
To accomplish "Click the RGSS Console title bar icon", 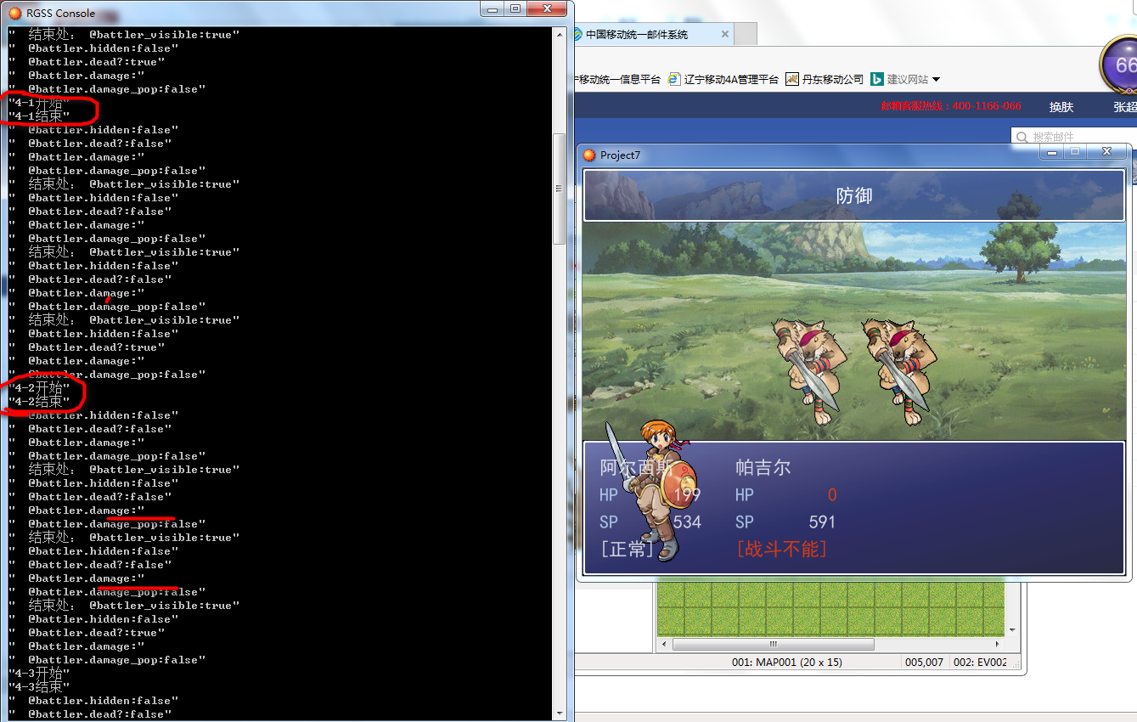I will 15,13.
